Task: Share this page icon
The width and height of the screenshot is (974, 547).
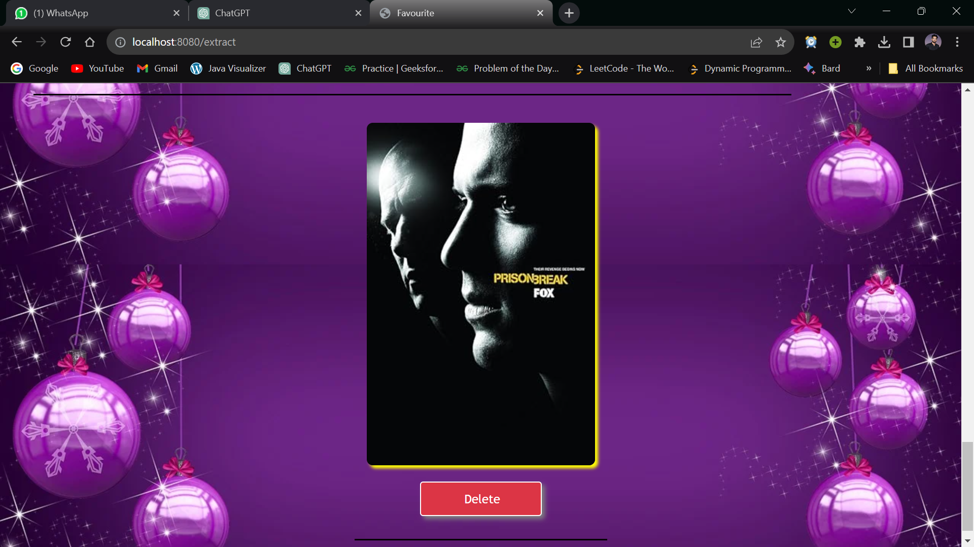Action: 756,42
